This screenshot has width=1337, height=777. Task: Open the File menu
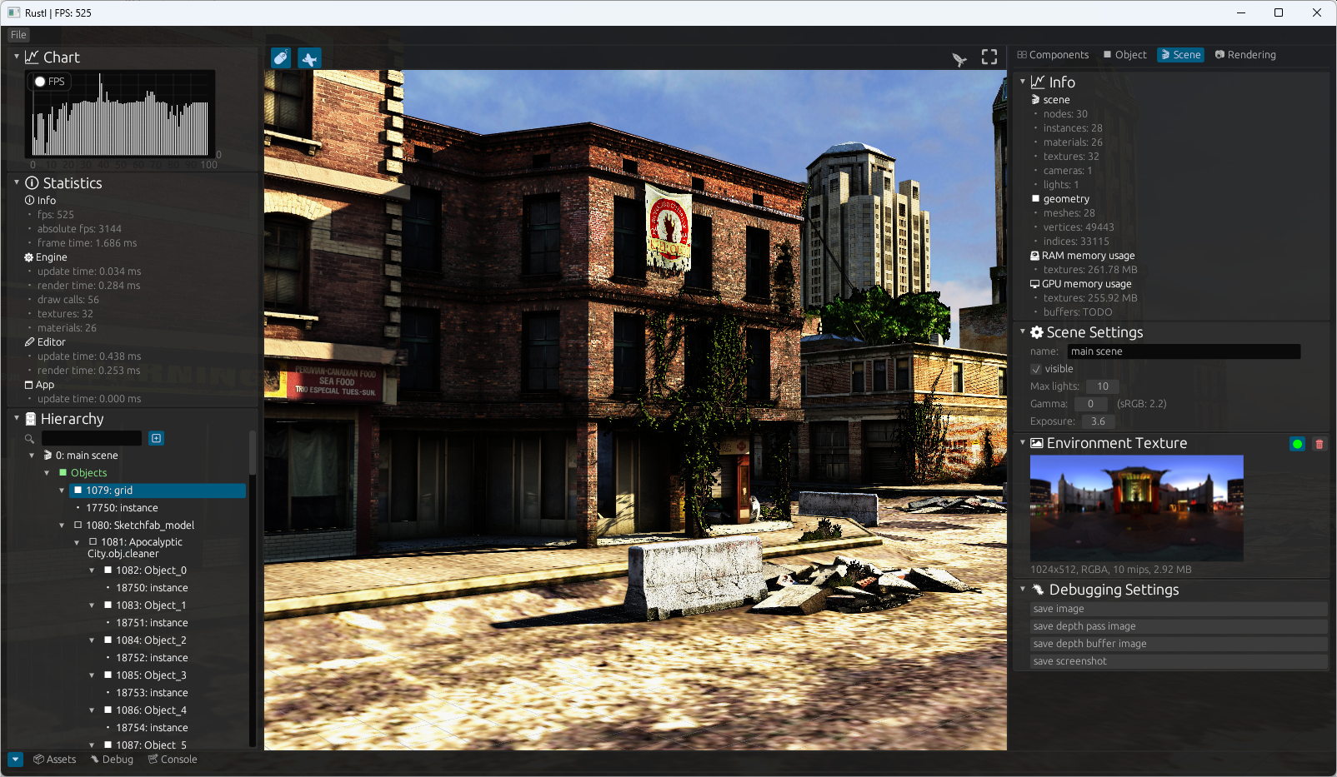click(19, 35)
